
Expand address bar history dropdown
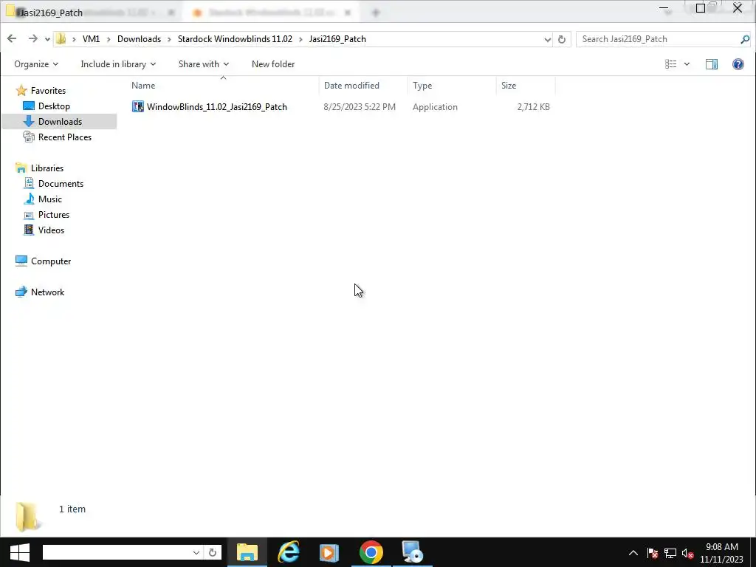coord(547,40)
